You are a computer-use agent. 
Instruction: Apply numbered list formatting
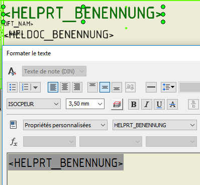click(x=25, y=87)
